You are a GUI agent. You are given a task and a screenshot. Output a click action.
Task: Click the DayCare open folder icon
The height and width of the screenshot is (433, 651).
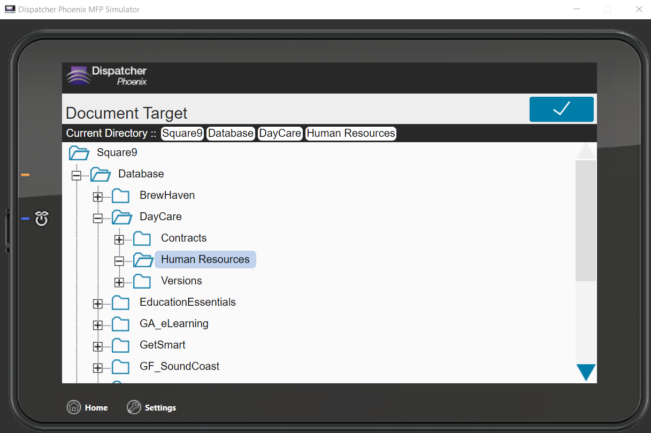122,217
